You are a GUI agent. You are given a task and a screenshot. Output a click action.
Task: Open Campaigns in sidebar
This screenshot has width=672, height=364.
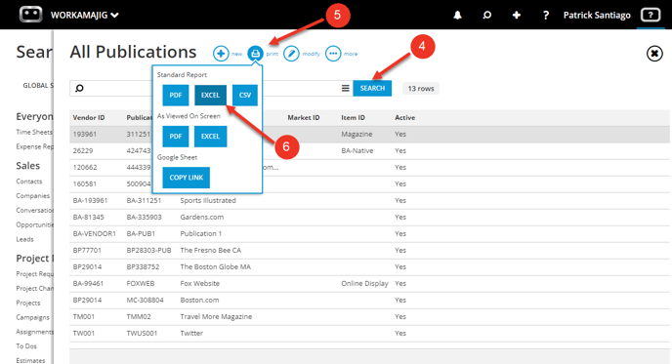tap(32, 317)
